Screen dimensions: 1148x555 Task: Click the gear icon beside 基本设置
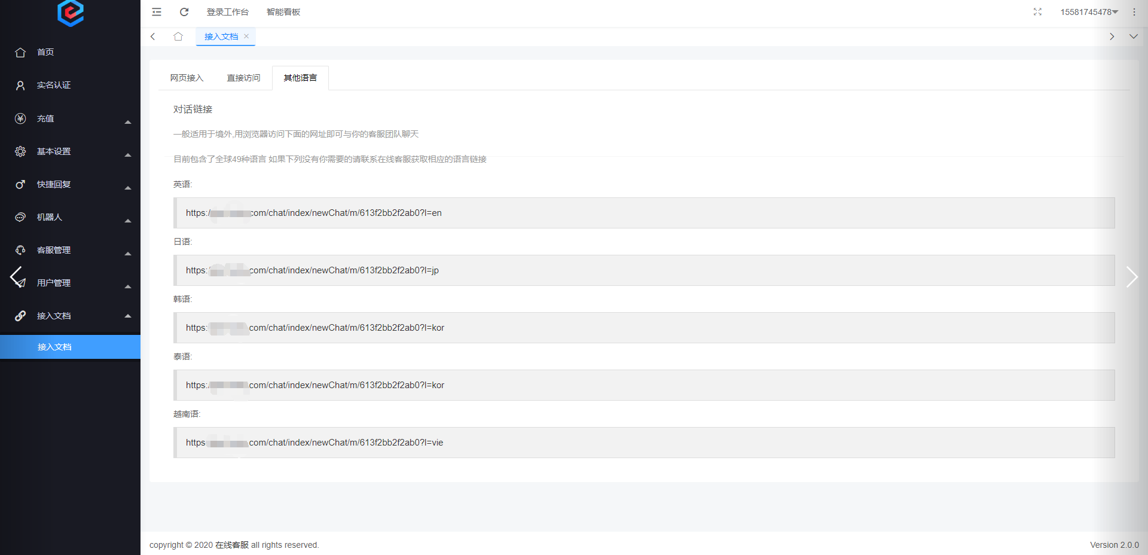click(x=20, y=151)
